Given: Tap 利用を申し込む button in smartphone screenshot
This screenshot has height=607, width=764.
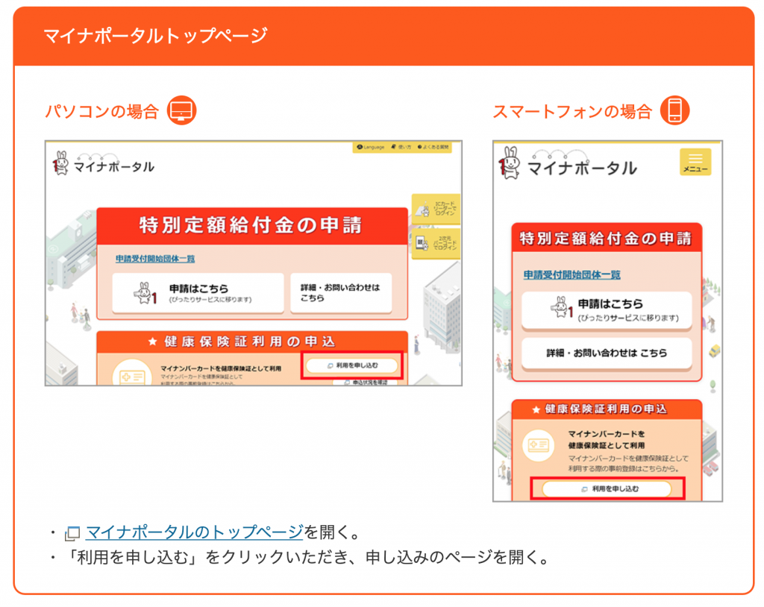Looking at the screenshot, I should pyautogui.click(x=607, y=488).
